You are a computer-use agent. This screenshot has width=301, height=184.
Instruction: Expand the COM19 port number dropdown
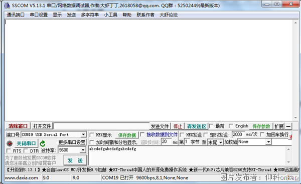point(83,134)
